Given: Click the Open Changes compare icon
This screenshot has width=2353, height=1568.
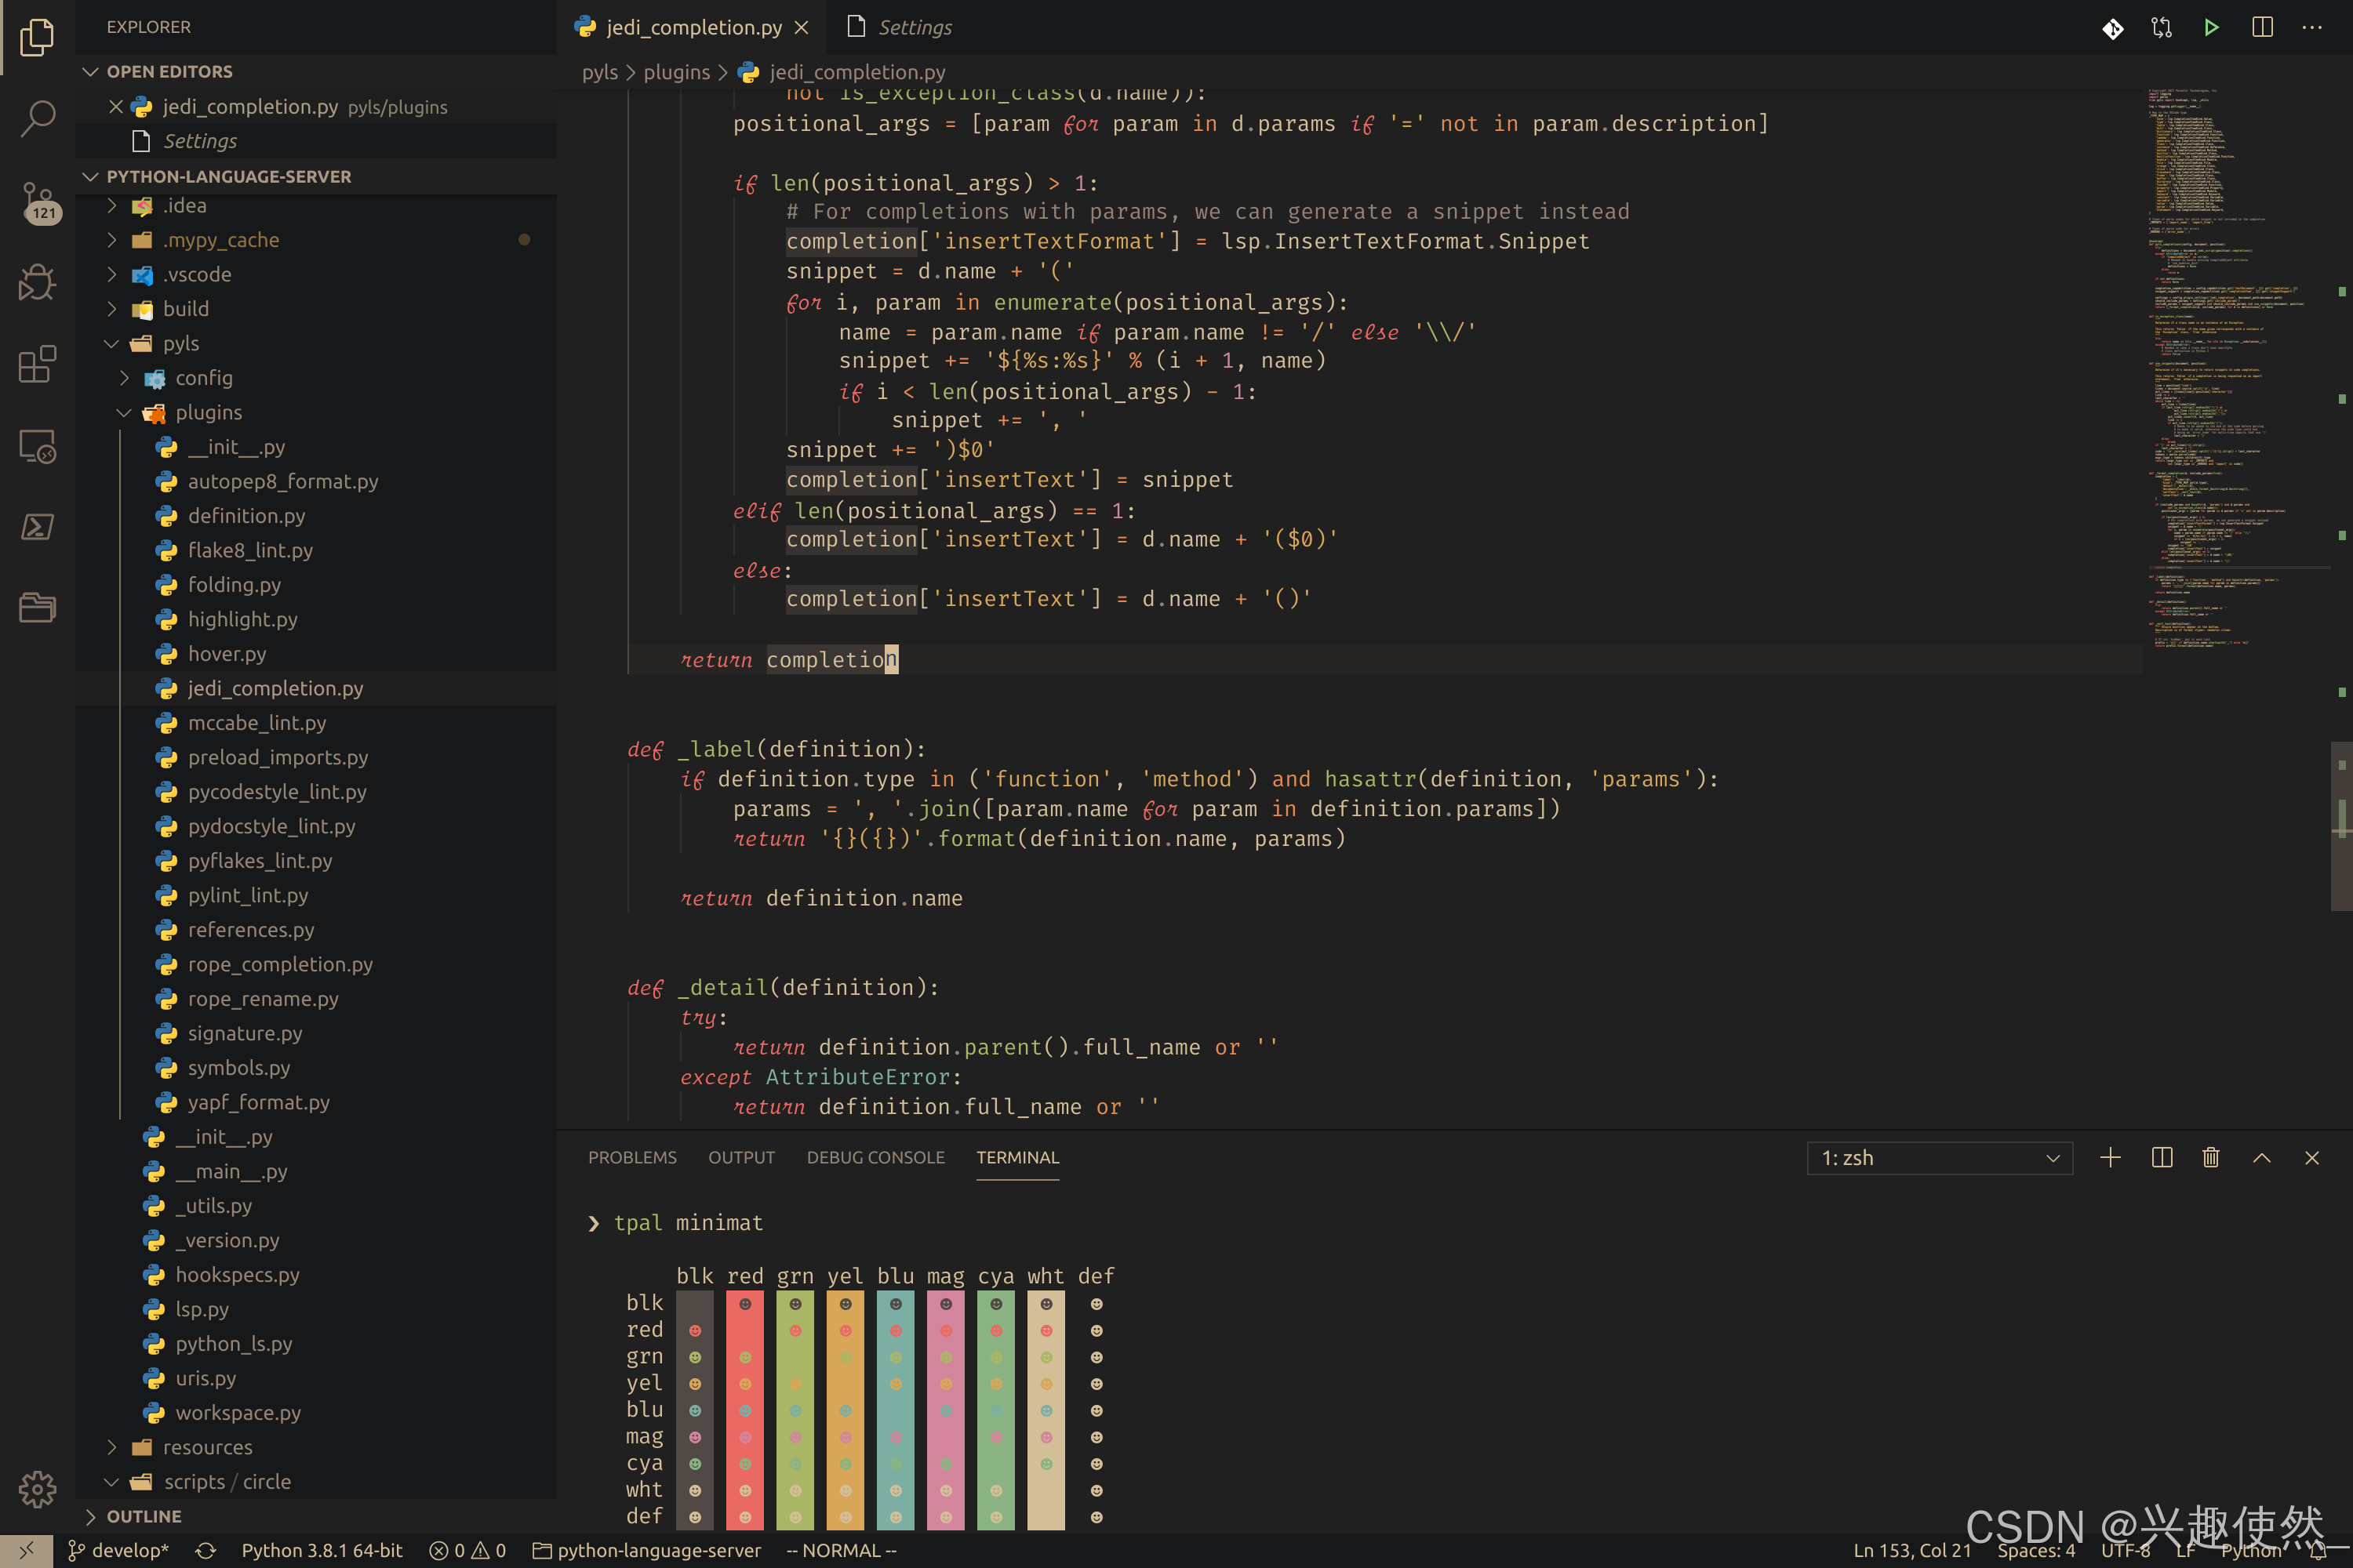Looking at the screenshot, I should point(2162,28).
